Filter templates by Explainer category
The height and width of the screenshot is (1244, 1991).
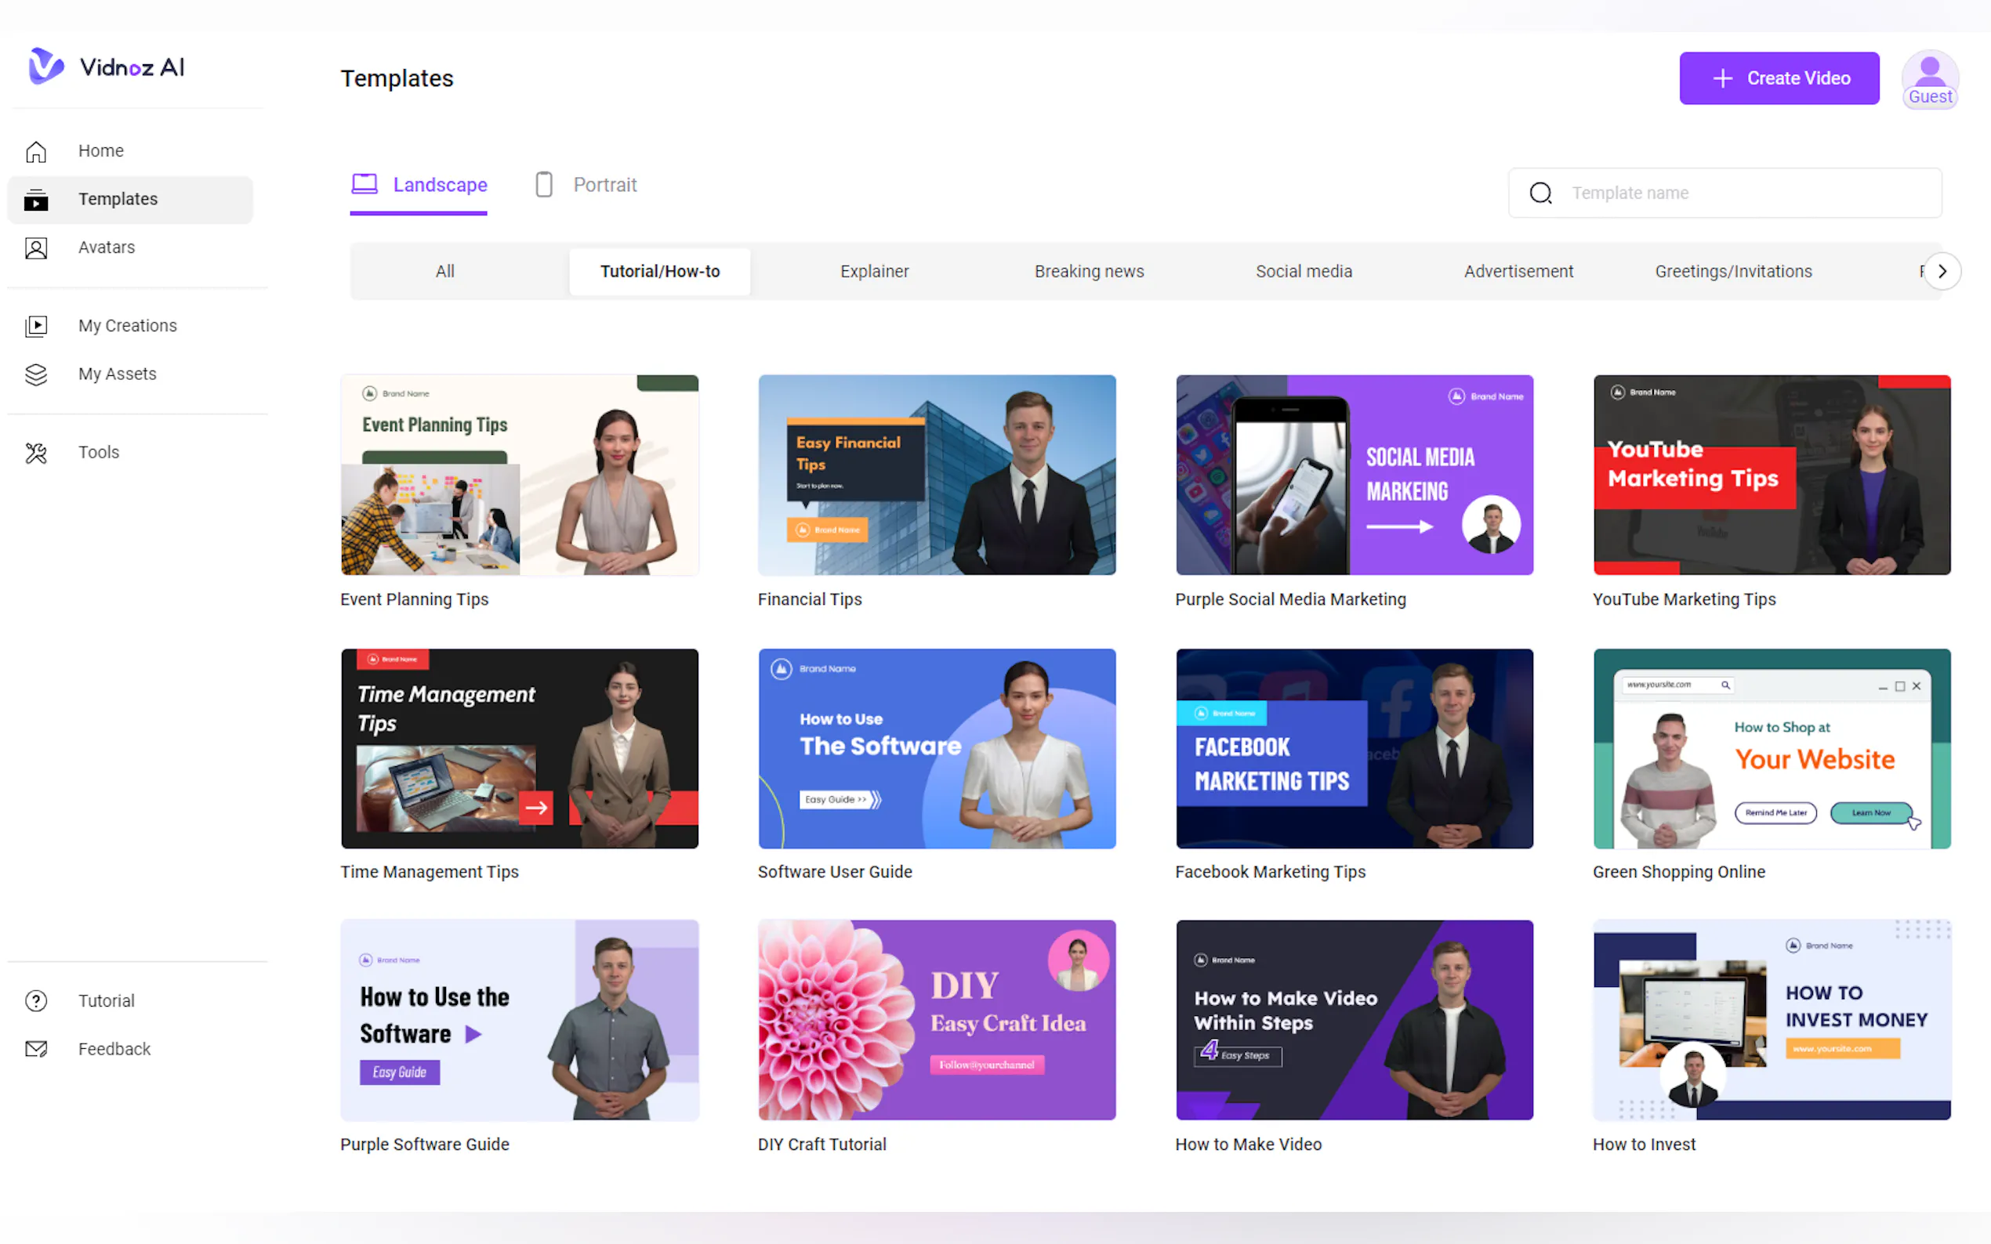tap(874, 272)
